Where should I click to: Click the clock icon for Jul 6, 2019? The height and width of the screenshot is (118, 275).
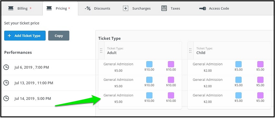coord(6,67)
